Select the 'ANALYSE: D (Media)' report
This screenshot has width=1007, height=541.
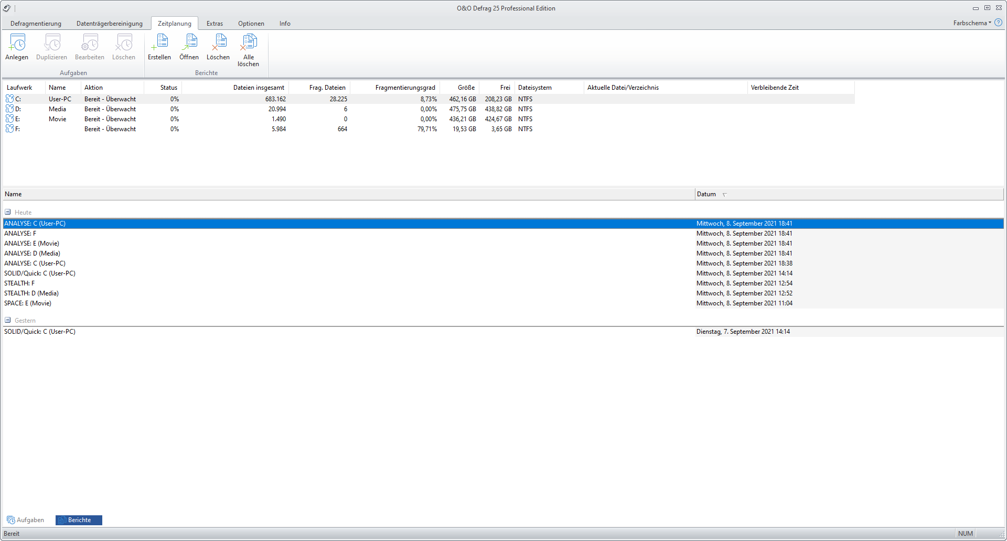tap(504, 253)
